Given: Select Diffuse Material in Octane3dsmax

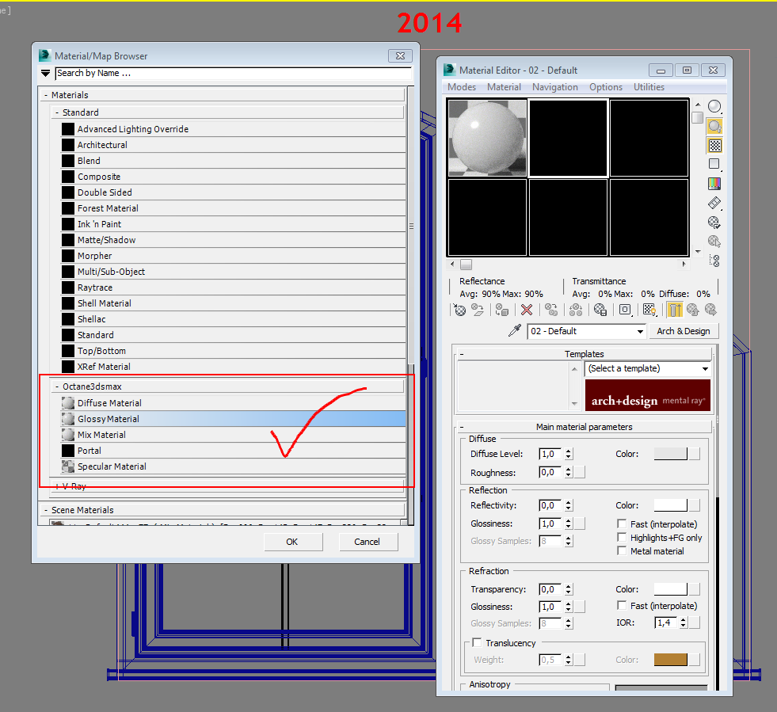Looking at the screenshot, I should coord(233,403).
